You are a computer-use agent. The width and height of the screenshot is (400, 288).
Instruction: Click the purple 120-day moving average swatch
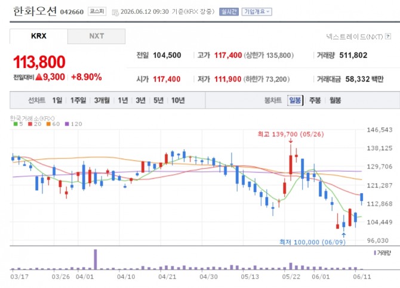(x=67, y=124)
